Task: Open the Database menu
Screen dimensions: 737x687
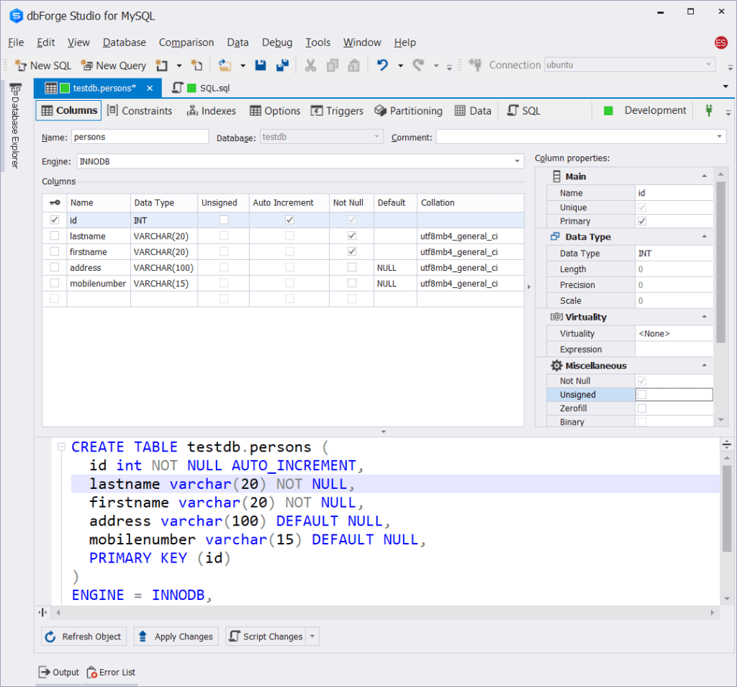Action: click(124, 42)
